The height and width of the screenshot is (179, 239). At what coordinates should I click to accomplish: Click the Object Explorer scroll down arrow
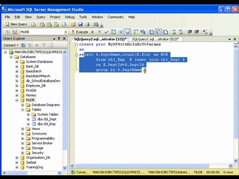(x=65, y=168)
